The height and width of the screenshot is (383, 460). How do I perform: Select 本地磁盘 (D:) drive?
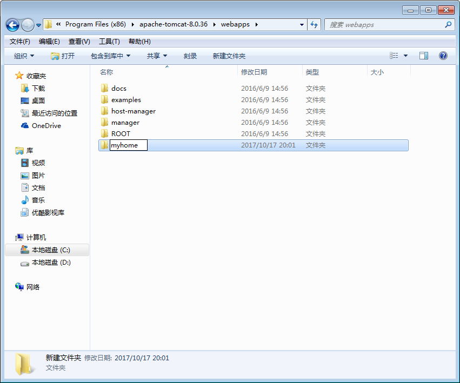(x=46, y=263)
